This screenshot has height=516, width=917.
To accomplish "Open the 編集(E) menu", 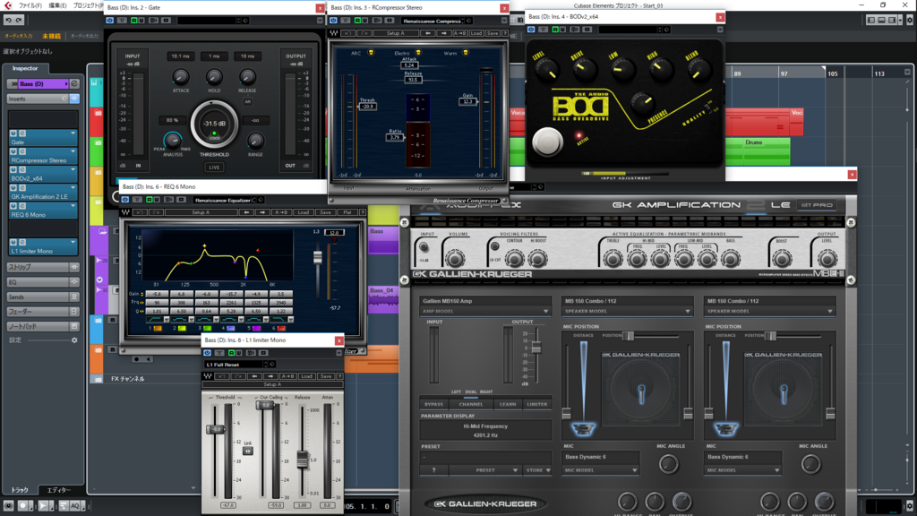I will (x=57, y=5).
